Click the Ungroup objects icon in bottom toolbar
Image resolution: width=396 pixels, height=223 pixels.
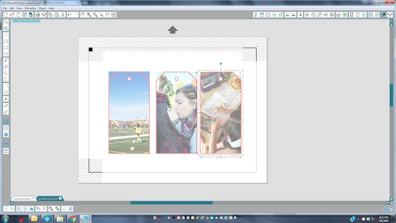(12, 209)
